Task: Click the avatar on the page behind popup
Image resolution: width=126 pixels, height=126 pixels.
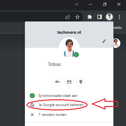Action: tap(117, 43)
